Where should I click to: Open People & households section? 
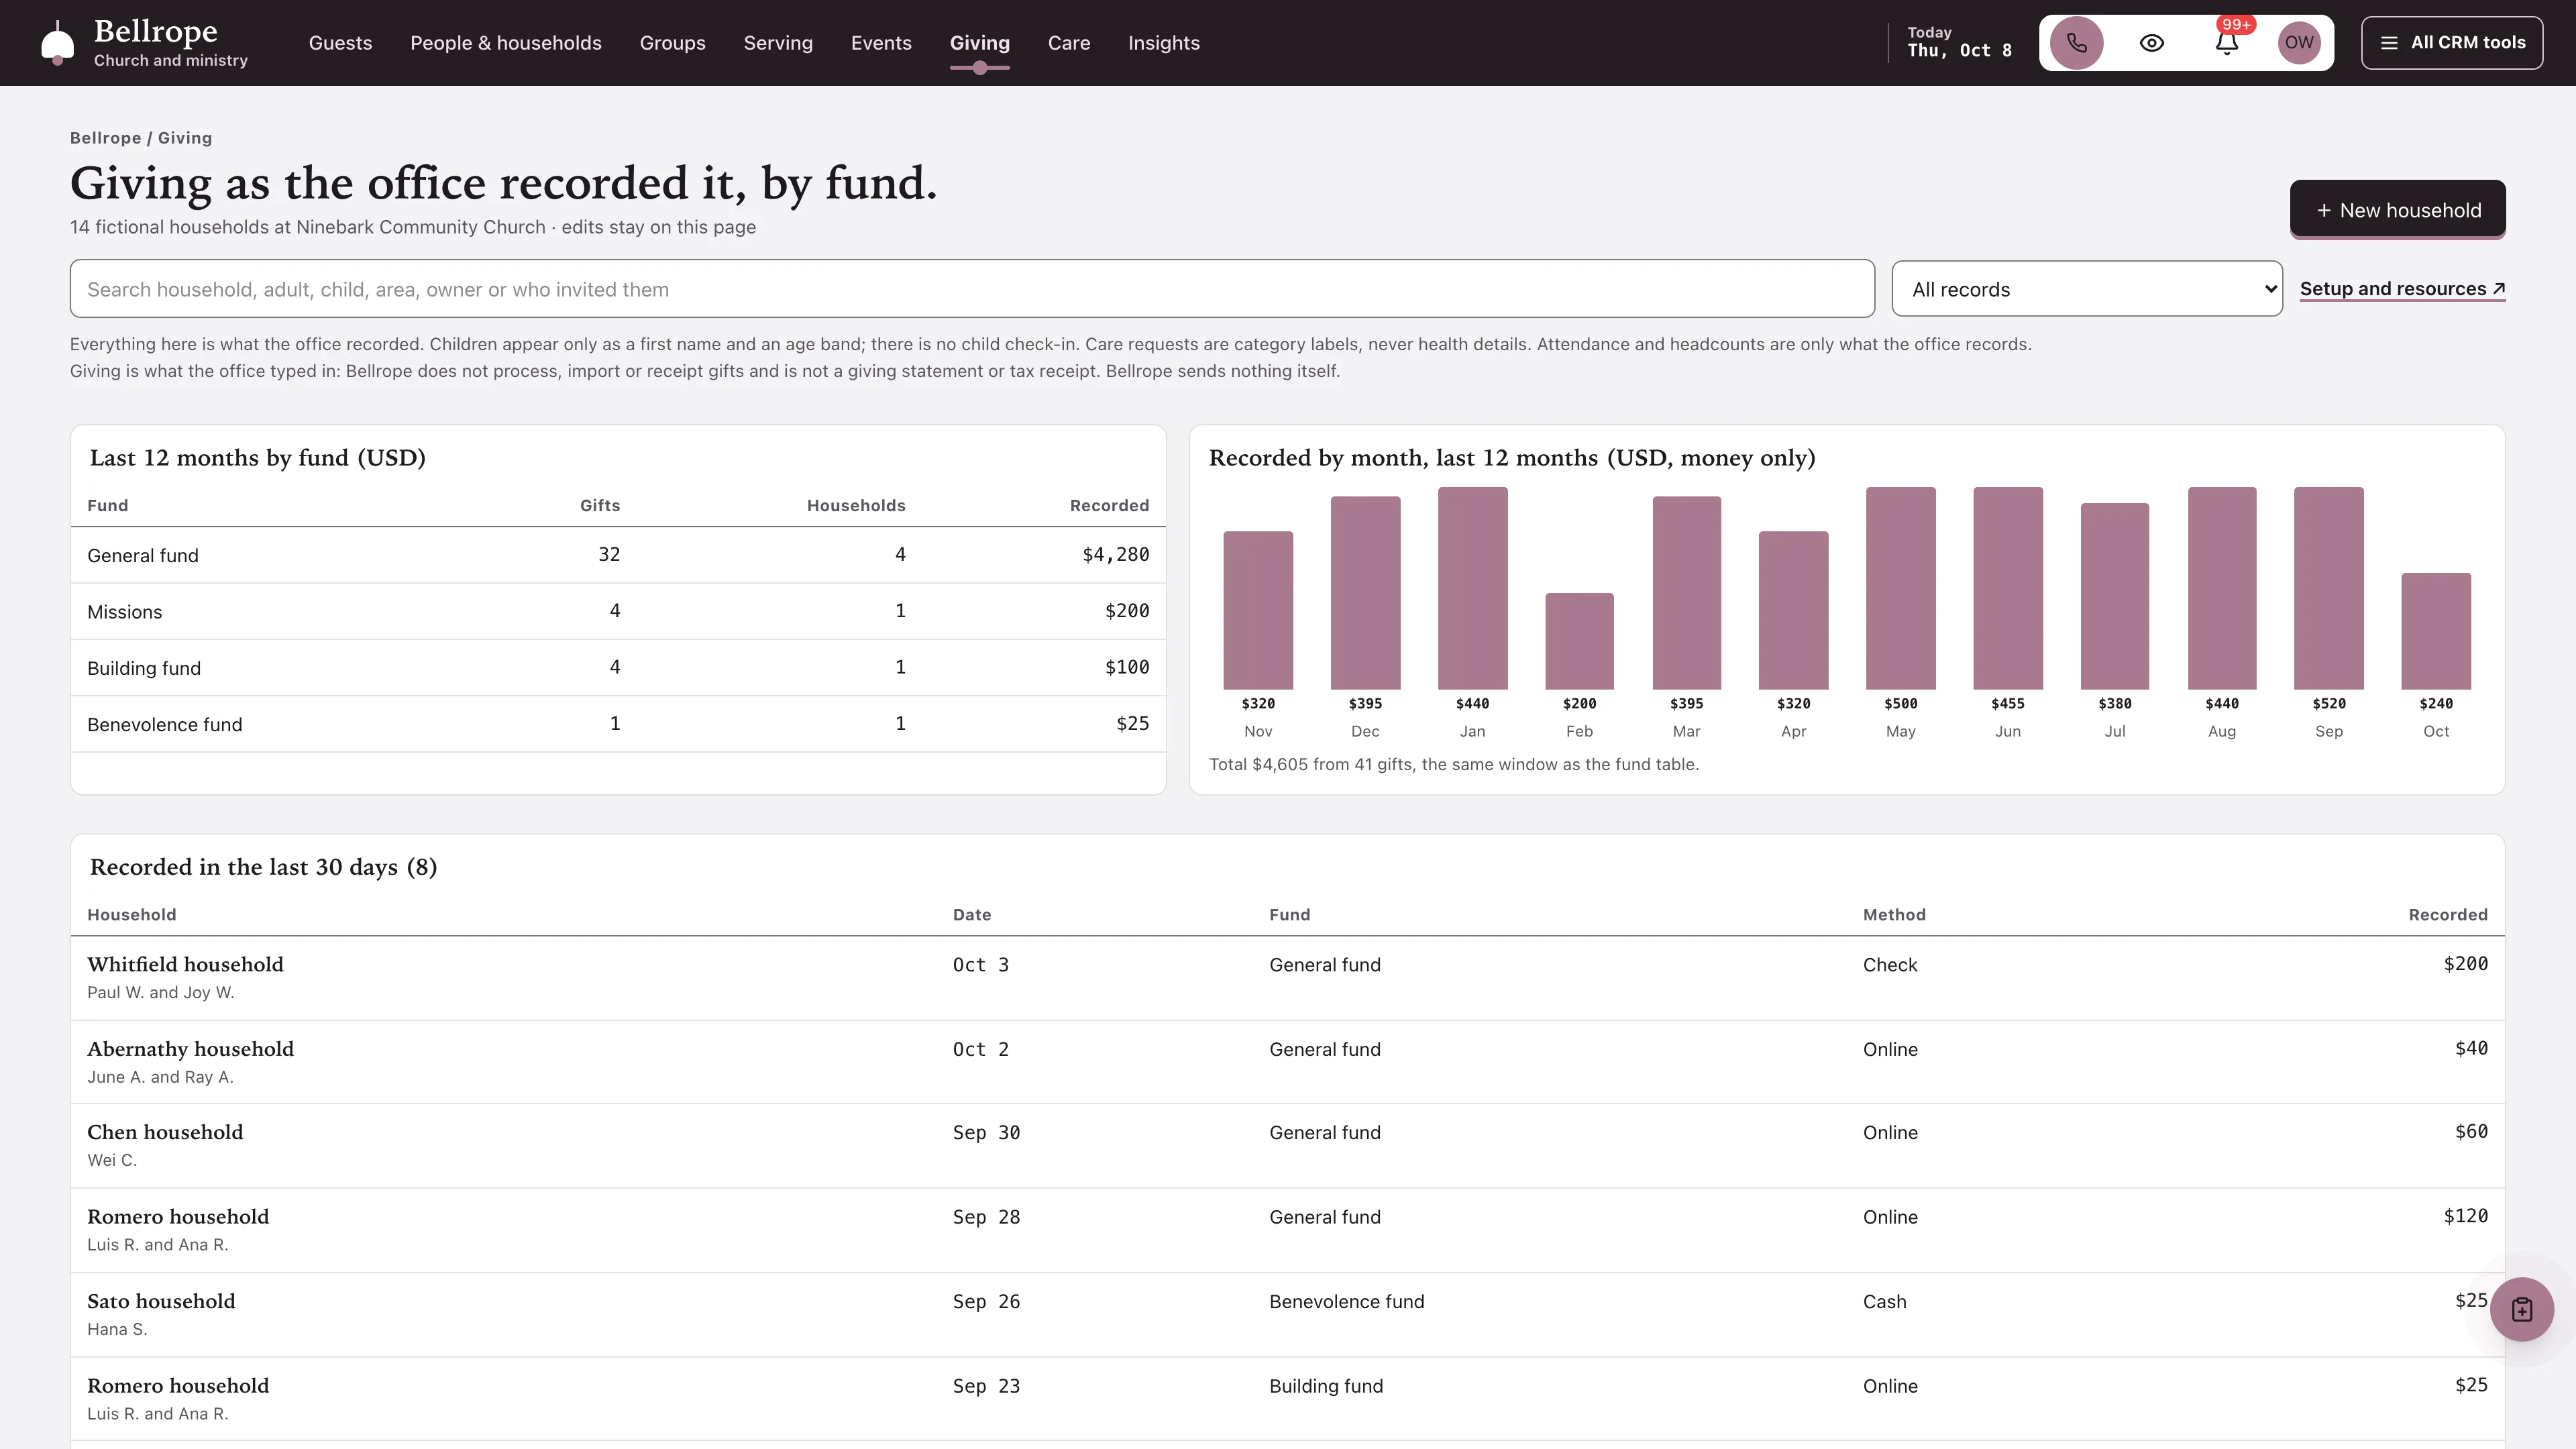[505, 43]
